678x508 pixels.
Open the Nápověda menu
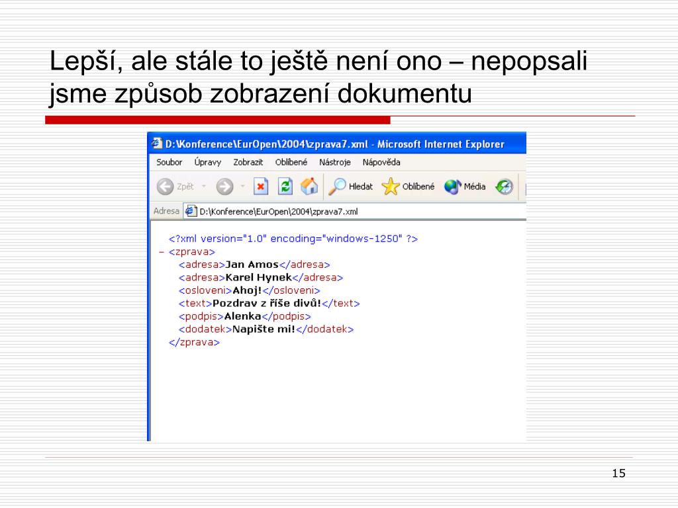coord(381,163)
